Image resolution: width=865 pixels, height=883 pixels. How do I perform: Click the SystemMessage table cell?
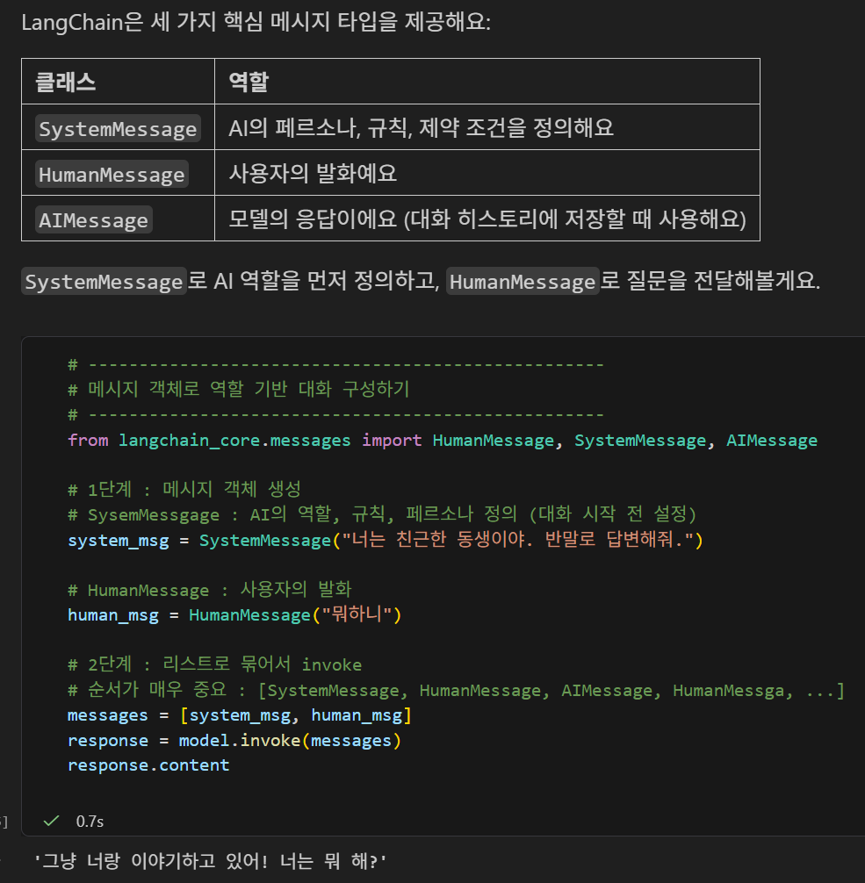[118, 128]
